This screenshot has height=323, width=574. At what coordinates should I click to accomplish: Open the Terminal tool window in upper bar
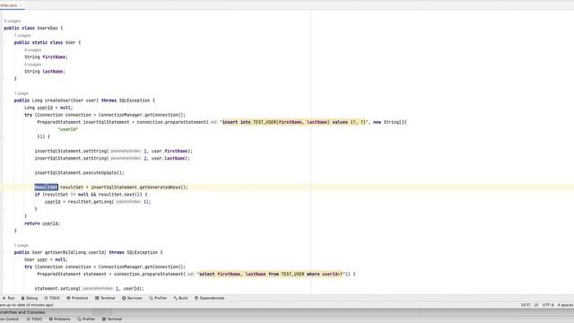click(105, 298)
